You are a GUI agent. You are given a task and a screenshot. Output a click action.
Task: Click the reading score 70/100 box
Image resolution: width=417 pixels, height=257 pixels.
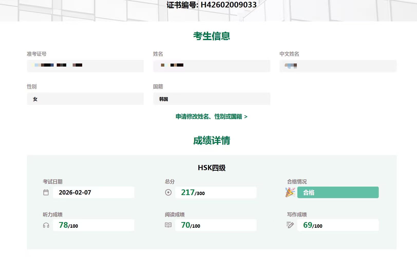point(216,225)
